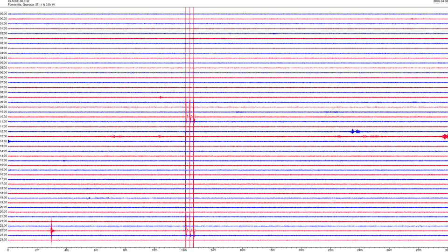Image resolution: width=448 pixels, height=252 pixels.
Task: Select the 22:00 trace time label
Action: pyautogui.click(x=3, y=226)
